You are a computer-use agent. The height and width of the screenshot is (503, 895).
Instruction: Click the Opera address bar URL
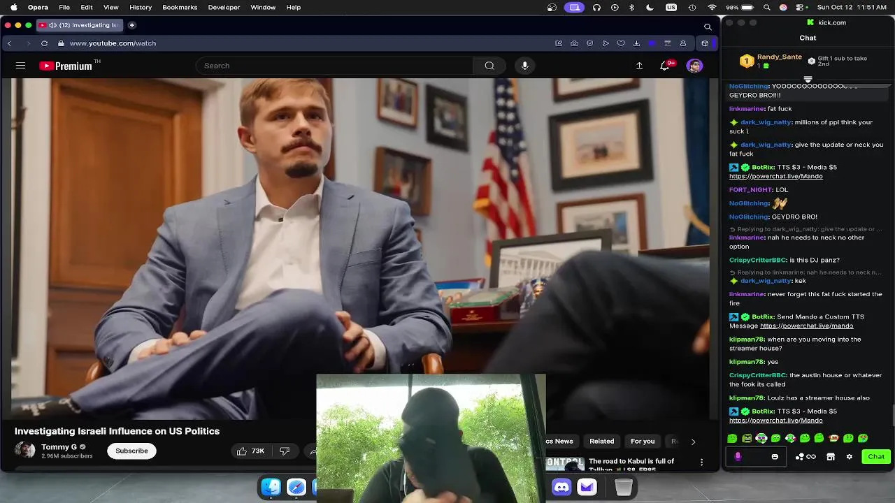coord(113,43)
